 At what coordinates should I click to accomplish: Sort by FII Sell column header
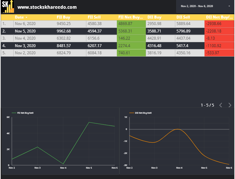point(94,17)
